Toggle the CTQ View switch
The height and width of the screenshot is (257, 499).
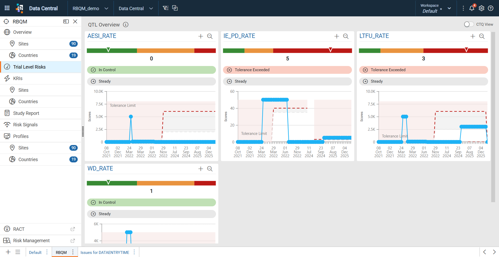coord(469,24)
